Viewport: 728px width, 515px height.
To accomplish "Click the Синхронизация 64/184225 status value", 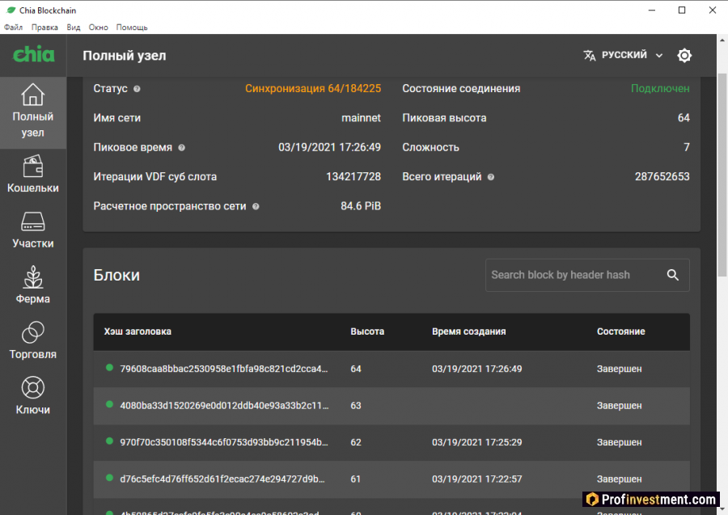I will 313,89.
